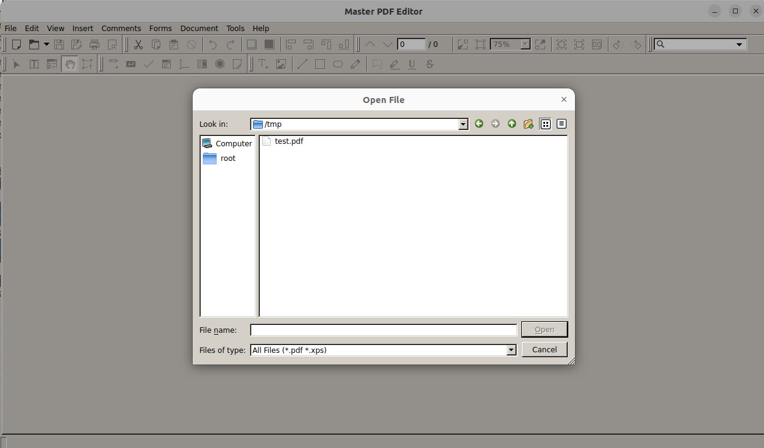Viewport: 764px width, 448px height.
Task: Click the Undo arrow icon
Action: coord(212,44)
